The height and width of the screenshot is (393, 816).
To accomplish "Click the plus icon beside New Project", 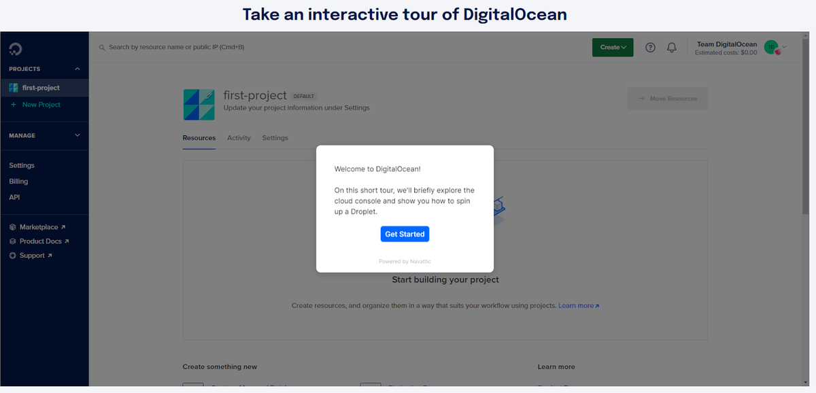I will (13, 105).
